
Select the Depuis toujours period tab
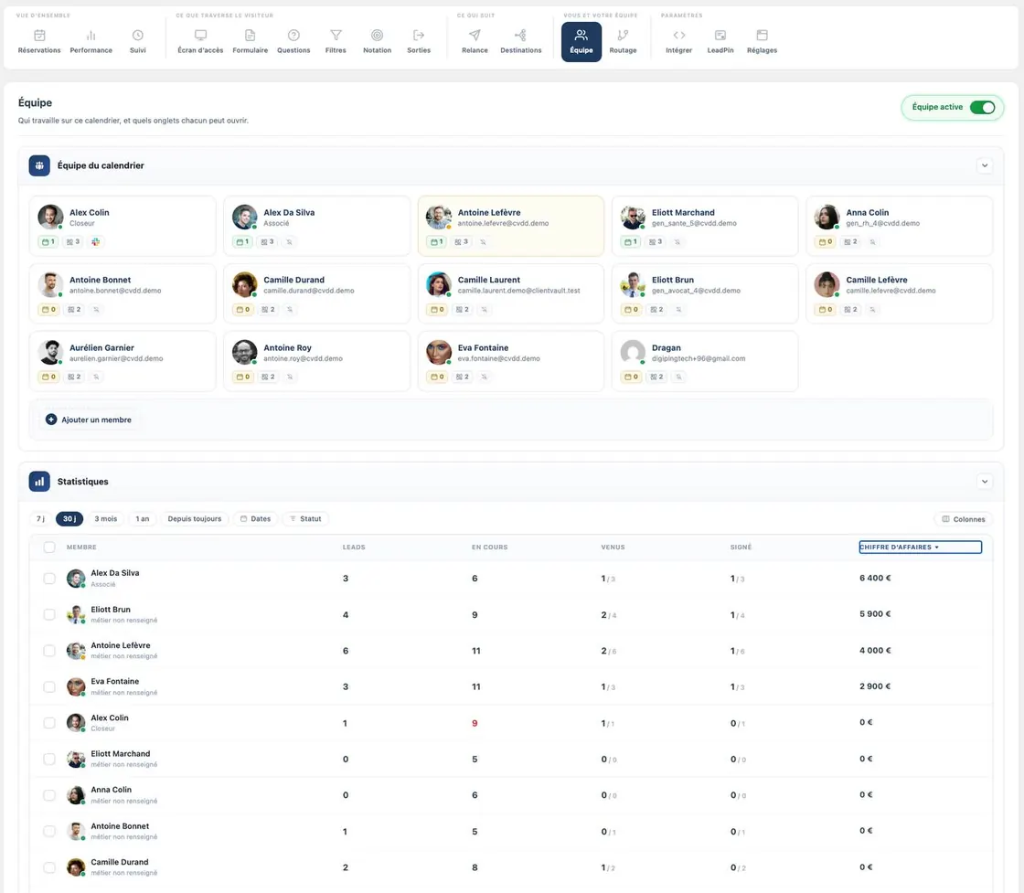[195, 519]
